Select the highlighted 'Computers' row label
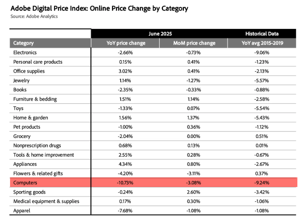The width and height of the screenshot is (301, 224). point(25,183)
